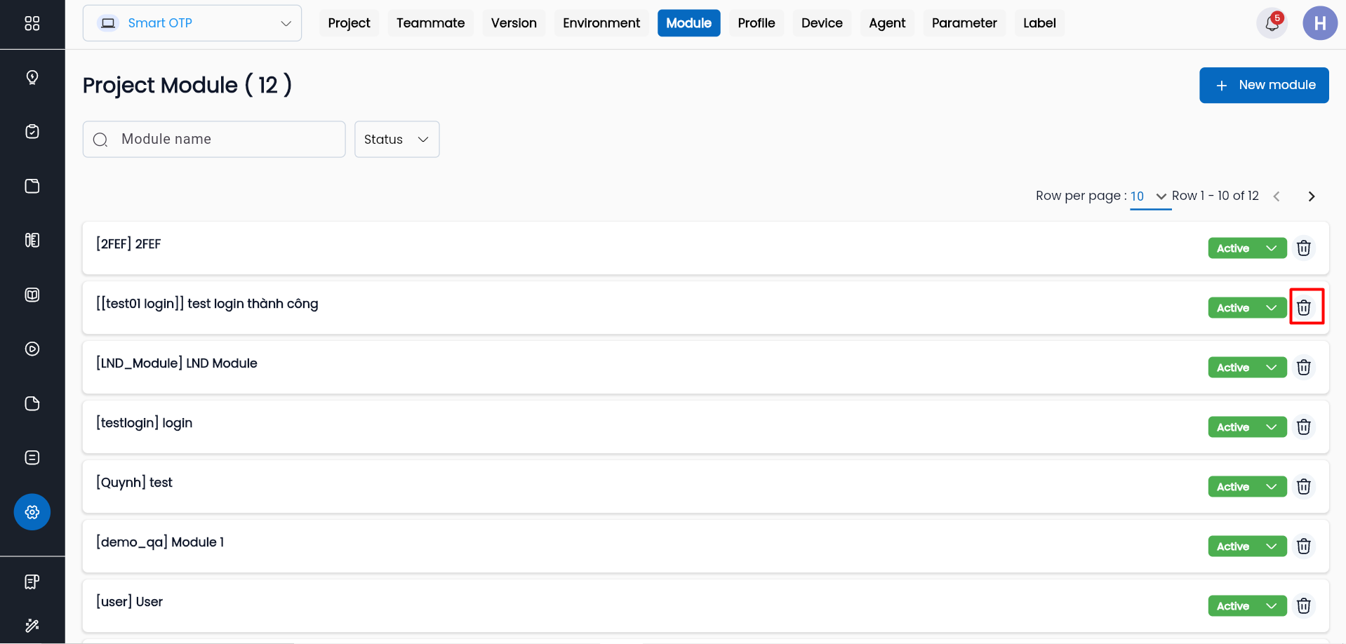This screenshot has height=644, width=1346.
Task: Delete the [Quynh] test module
Action: 1303,487
